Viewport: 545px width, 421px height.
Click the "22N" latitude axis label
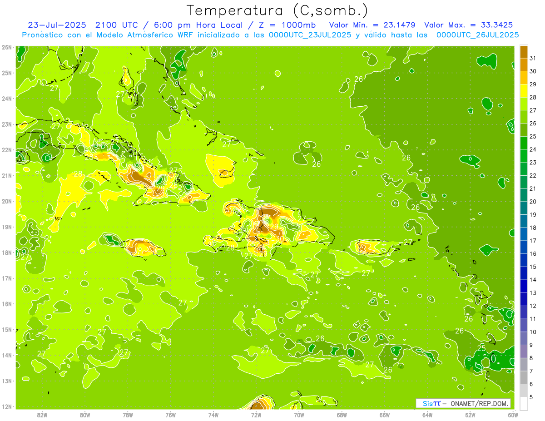coord(6,150)
